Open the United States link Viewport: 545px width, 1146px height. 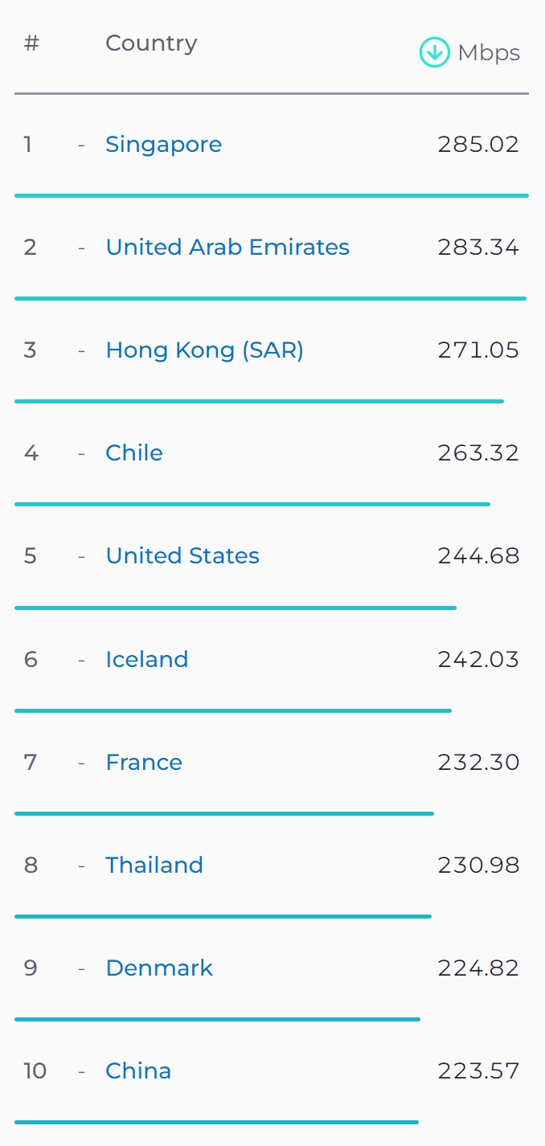coord(182,556)
